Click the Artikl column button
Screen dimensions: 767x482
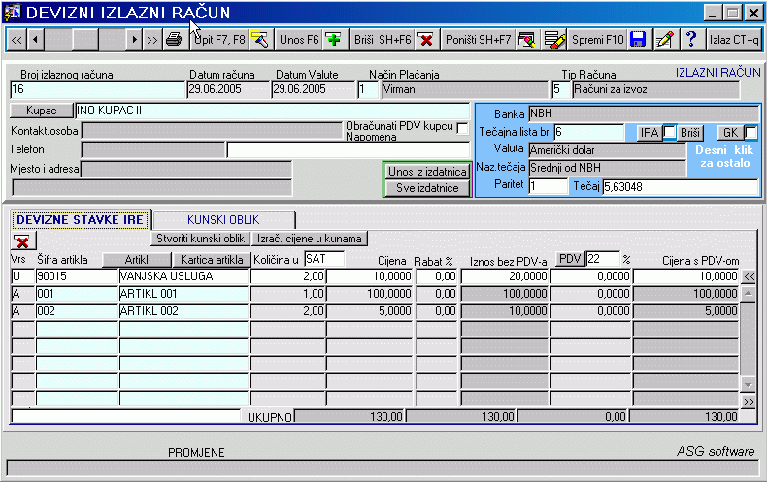(x=137, y=260)
